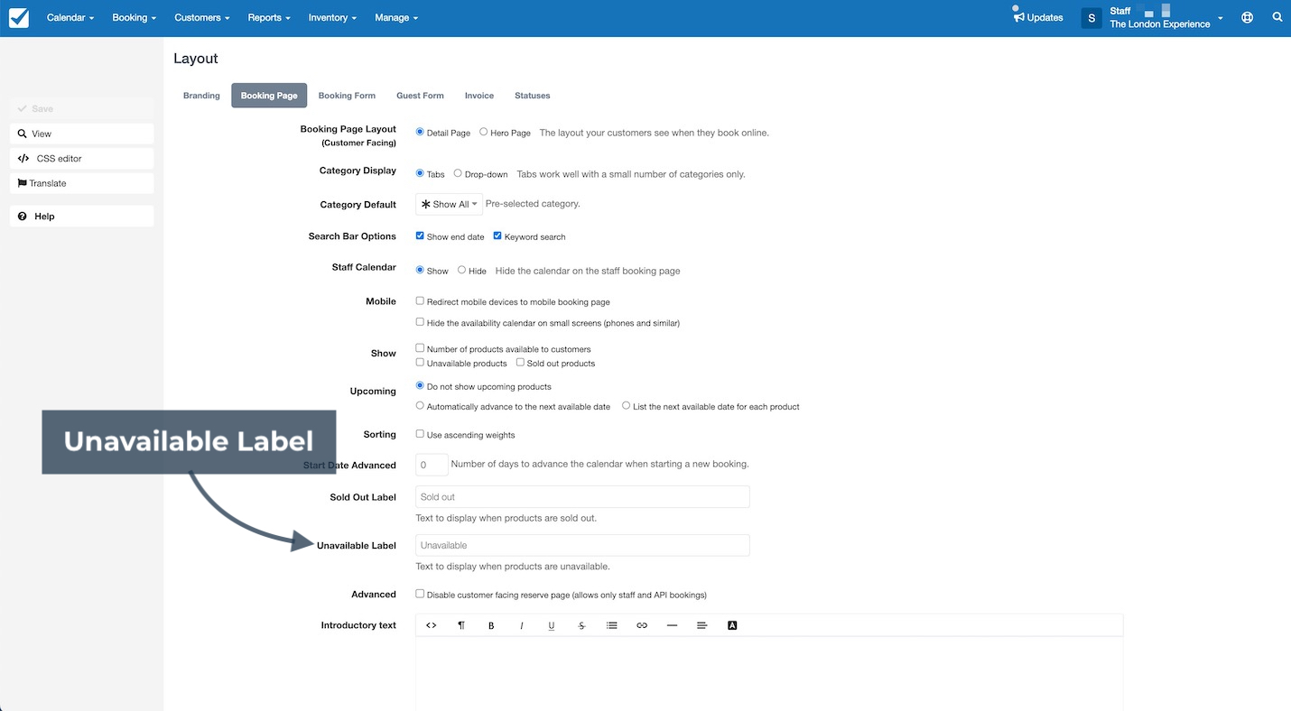Open the Manage dropdown menu
Image resolution: width=1291 pixels, height=711 pixels.
[x=396, y=17]
